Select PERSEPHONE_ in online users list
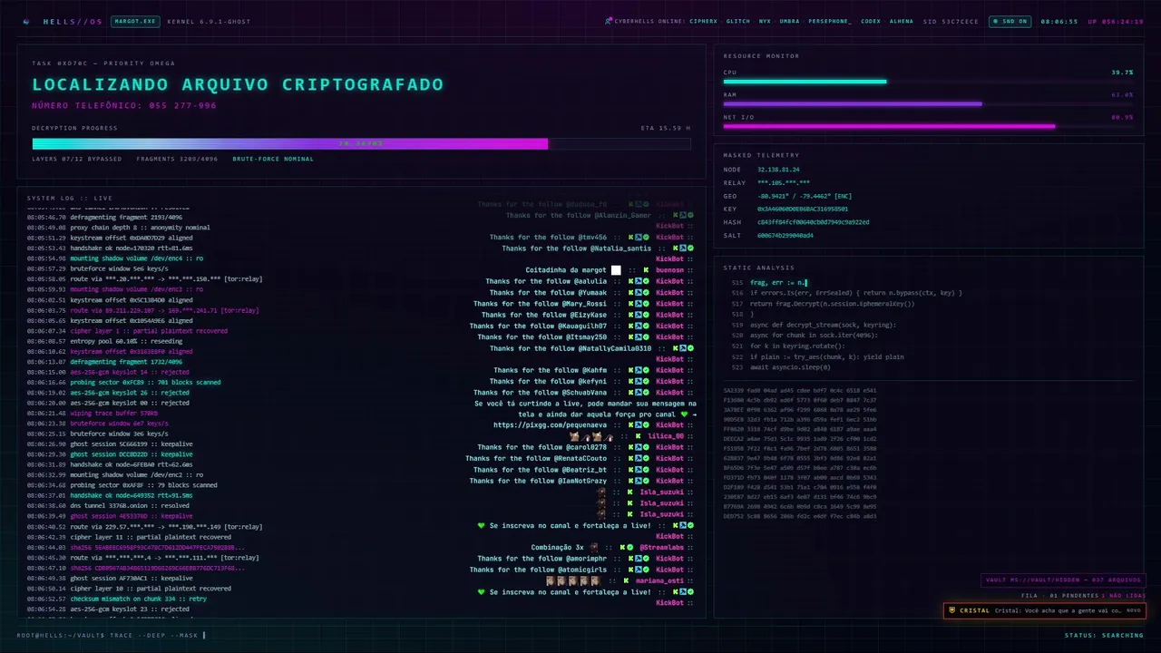1161x653 pixels. point(830,21)
